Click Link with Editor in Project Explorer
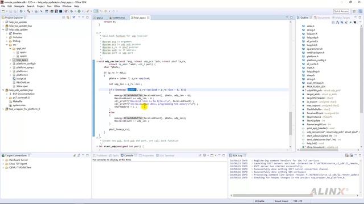The width and height of the screenshot is (364, 204). (68, 18)
